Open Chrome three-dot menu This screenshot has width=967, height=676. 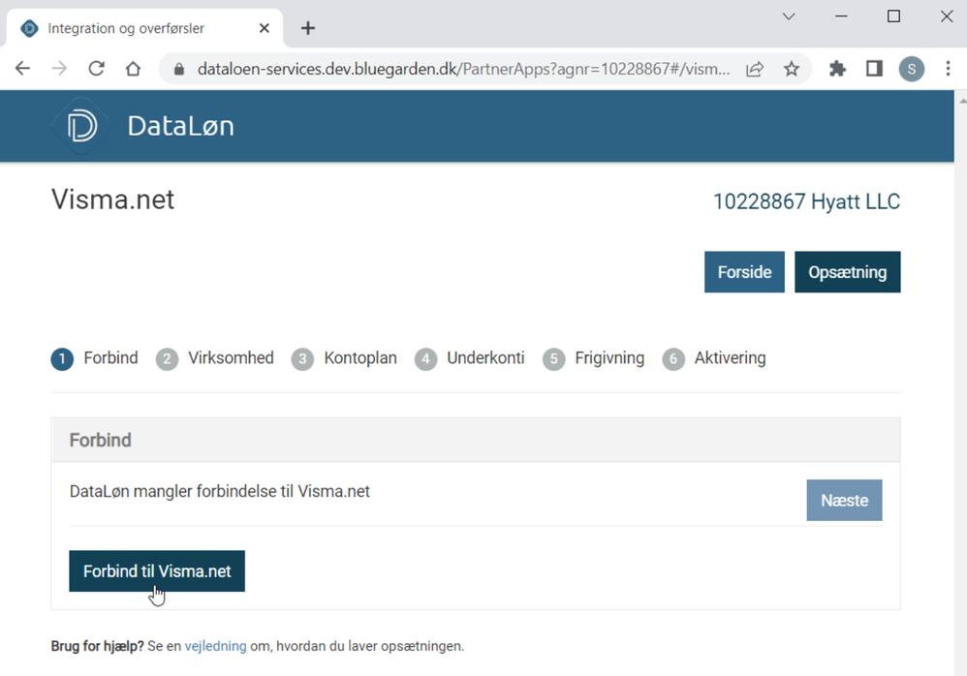pyautogui.click(x=948, y=69)
